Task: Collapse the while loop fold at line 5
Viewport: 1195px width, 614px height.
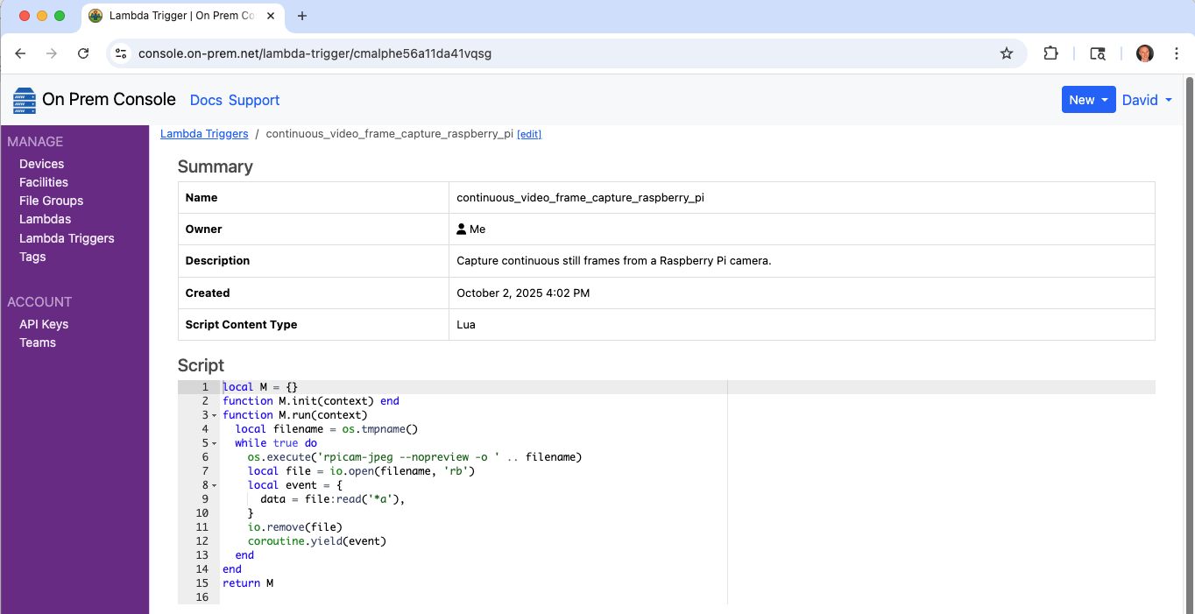Action: click(215, 442)
